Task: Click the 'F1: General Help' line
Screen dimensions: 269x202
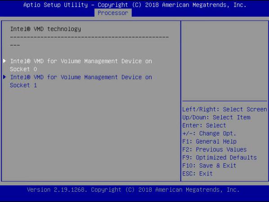Action: [209, 141]
